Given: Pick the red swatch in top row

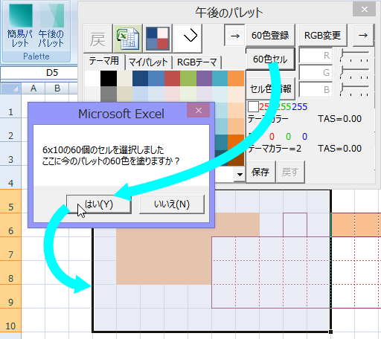Looking at the screenshot, I should [172, 78].
